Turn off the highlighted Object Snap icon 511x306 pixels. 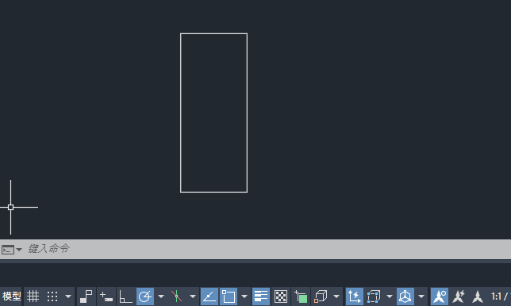pyautogui.click(x=229, y=296)
